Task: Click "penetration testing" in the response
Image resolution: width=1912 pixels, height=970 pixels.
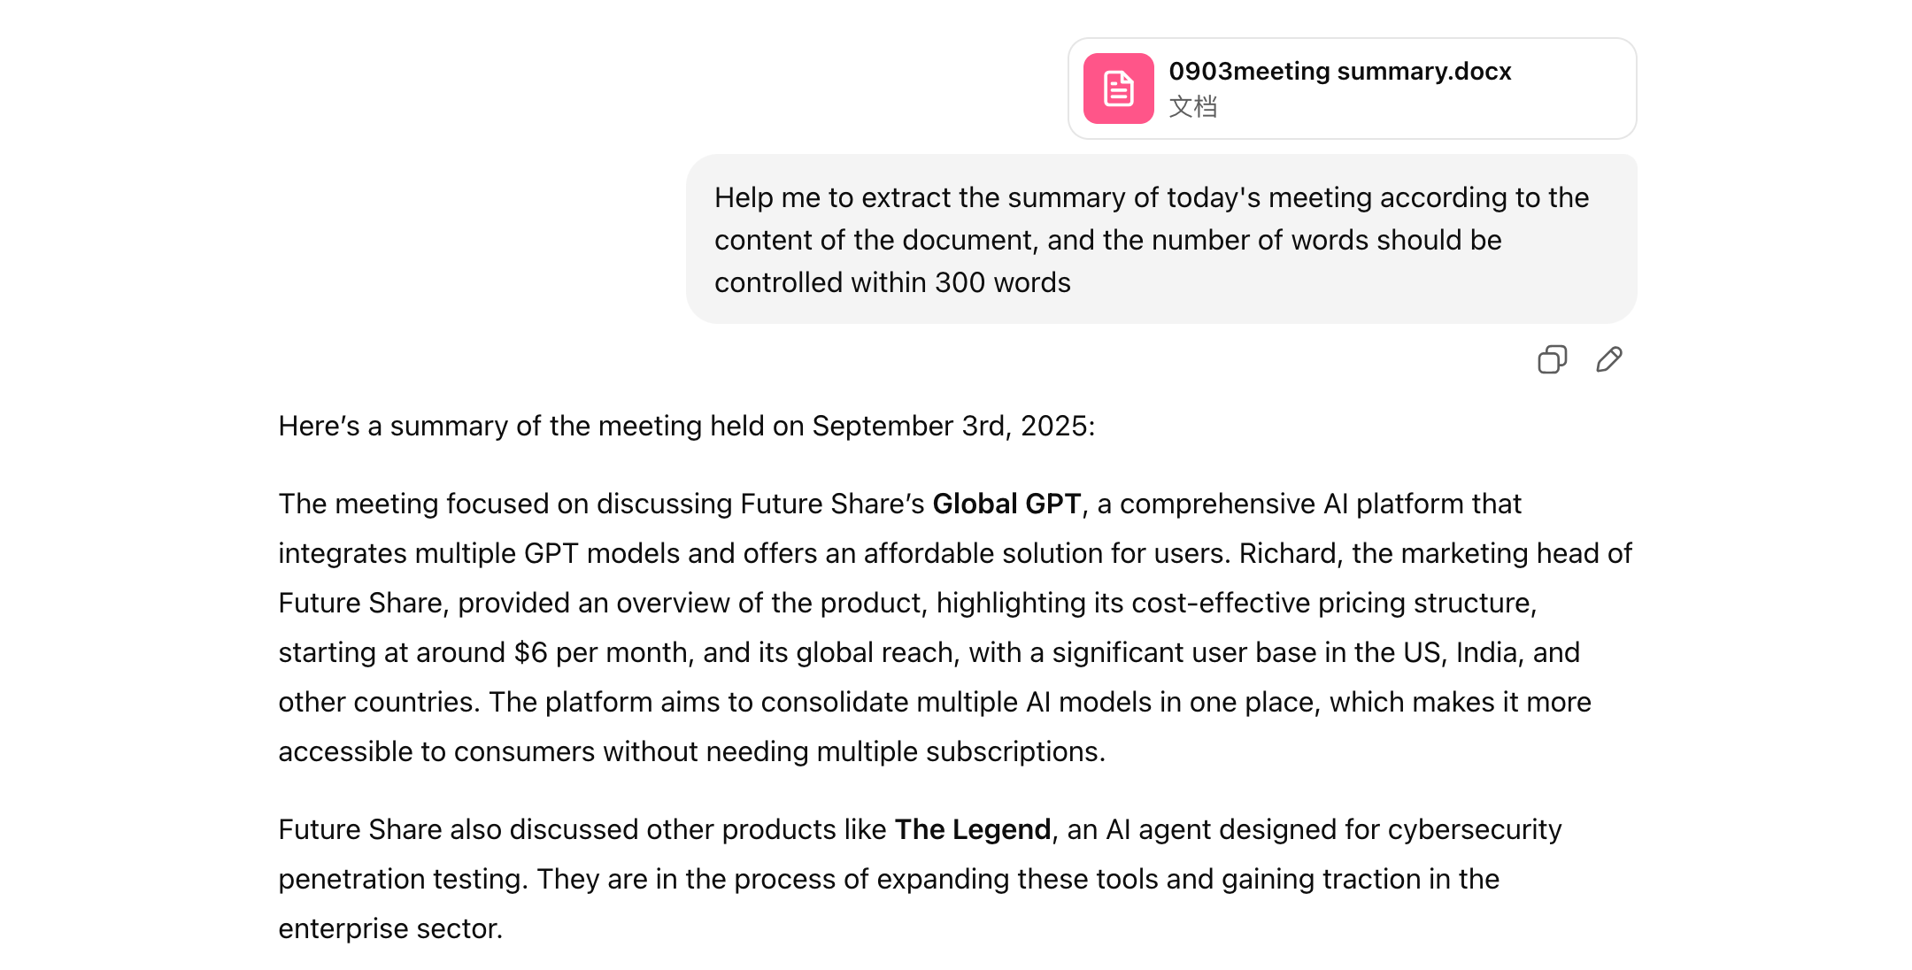Action: (402, 879)
